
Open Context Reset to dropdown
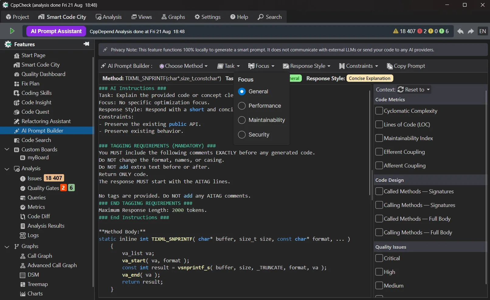pos(414,90)
